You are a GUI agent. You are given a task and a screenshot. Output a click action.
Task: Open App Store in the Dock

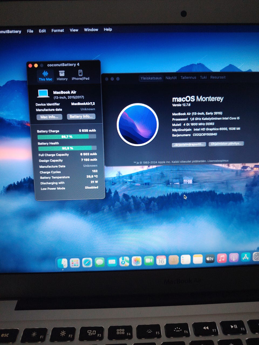246,257
